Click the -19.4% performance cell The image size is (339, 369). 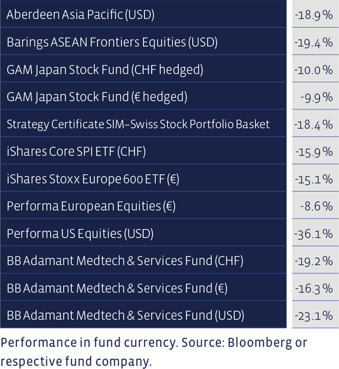(315, 41)
